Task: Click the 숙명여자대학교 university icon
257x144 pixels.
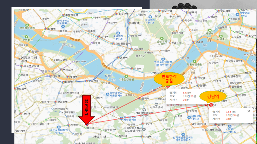Action: (118, 33)
